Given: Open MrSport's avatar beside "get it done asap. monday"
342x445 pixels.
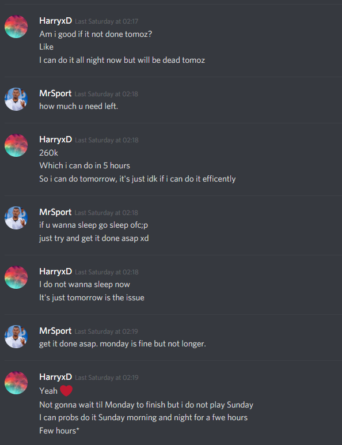Looking at the screenshot, I should tap(16, 337).
